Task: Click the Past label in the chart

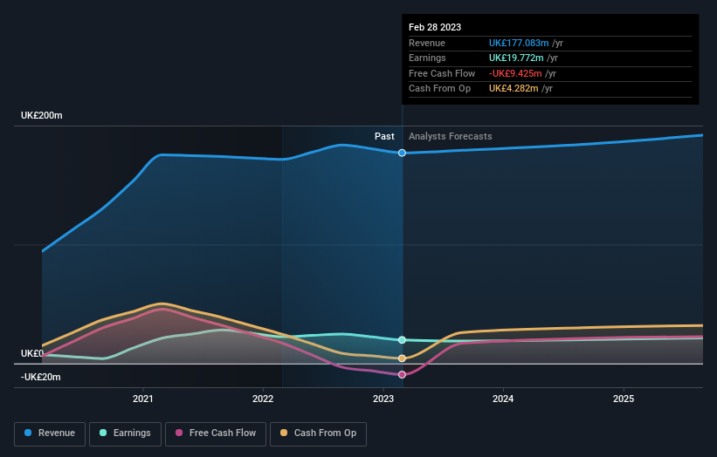Action: 384,137
